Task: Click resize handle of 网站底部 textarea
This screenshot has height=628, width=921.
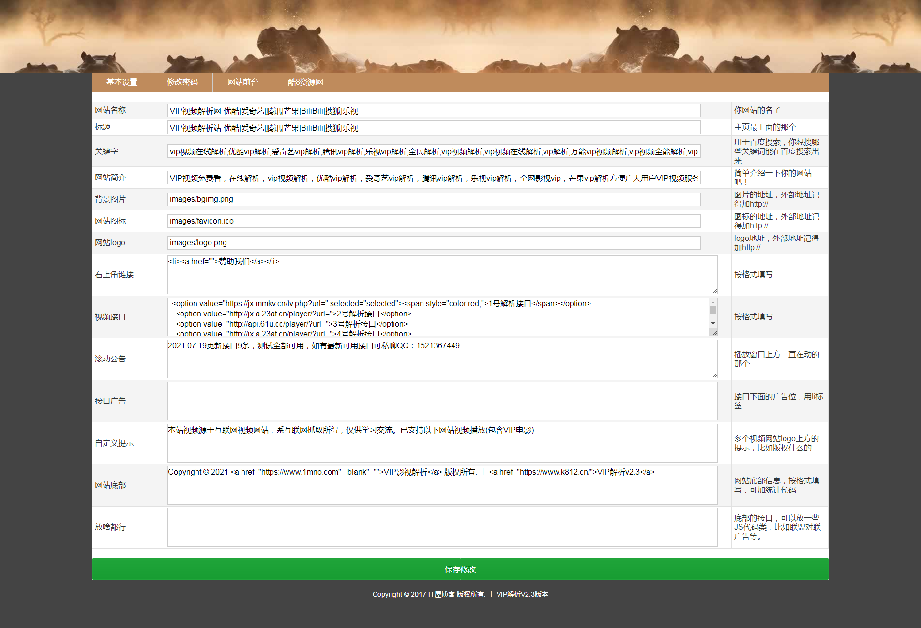Action: click(x=714, y=501)
